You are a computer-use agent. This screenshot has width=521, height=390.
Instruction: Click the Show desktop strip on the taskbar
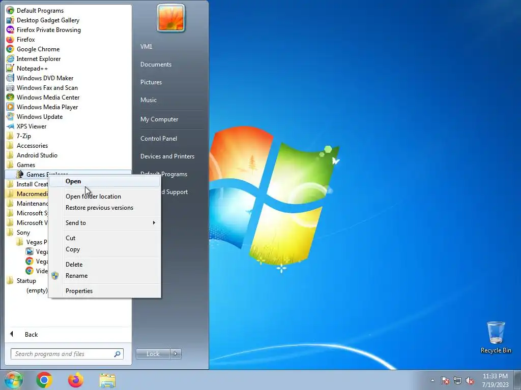pos(517,380)
